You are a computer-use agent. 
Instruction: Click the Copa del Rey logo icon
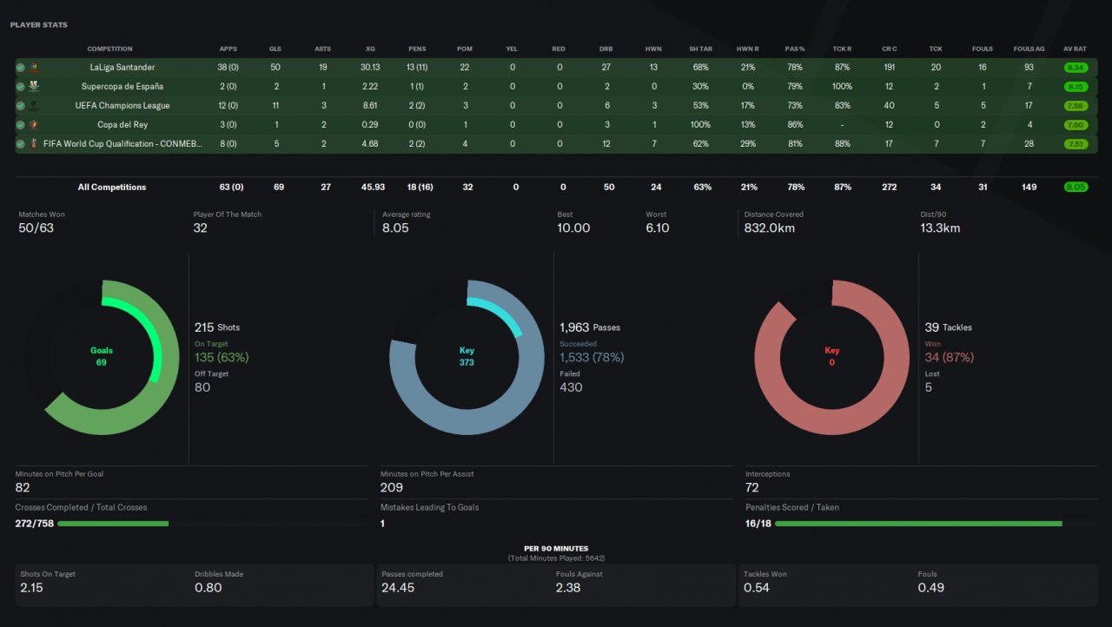(34, 124)
